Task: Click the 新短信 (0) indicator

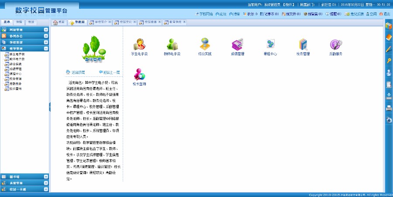Action: (x=328, y=4)
